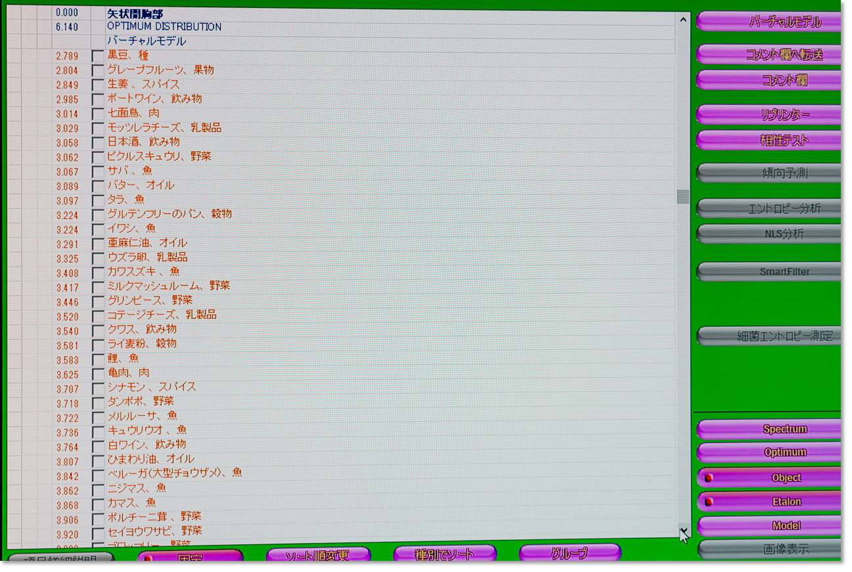Click the gray 傾向予測 button
The height and width of the screenshot is (572, 852).
[x=769, y=173]
